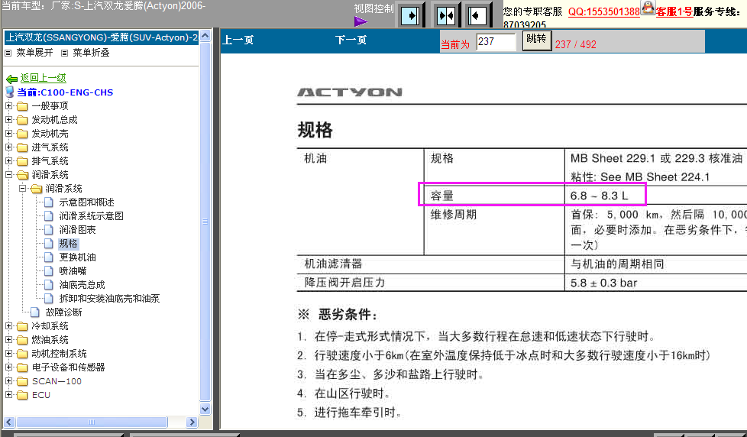Click the folder icon for 进气系统
Screen dimensions: 747x437
[x=22, y=147]
